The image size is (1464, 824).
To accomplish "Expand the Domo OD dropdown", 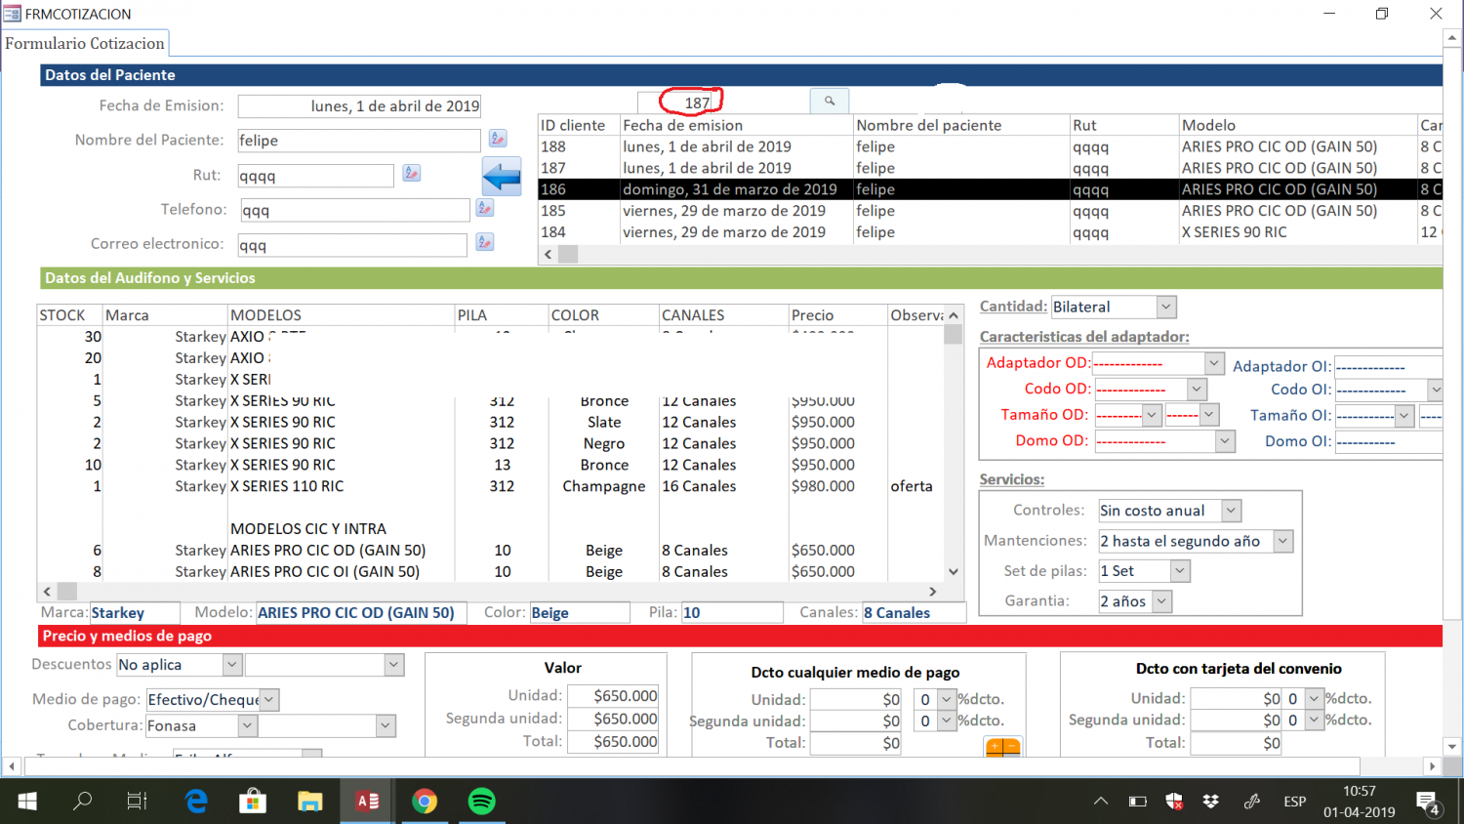I will [x=1225, y=441].
